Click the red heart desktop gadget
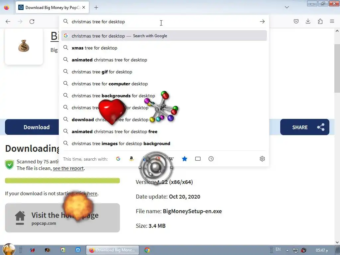 (x=112, y=112)
